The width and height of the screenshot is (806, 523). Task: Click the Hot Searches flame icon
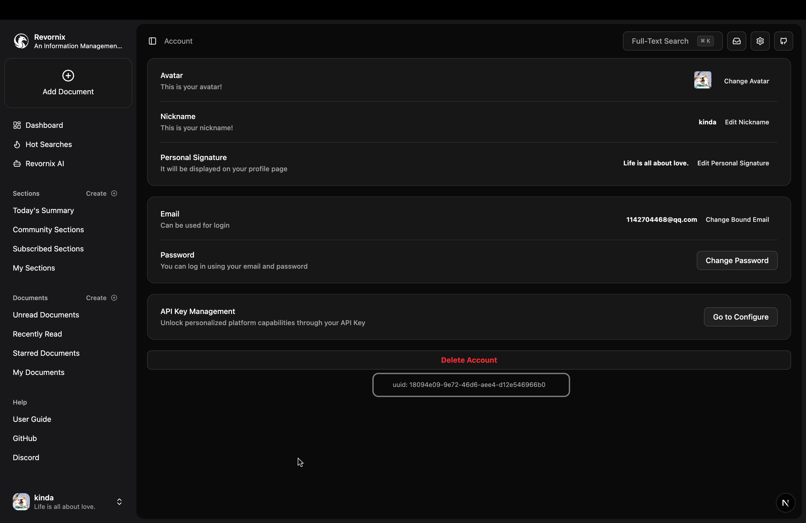pos(17,144)
